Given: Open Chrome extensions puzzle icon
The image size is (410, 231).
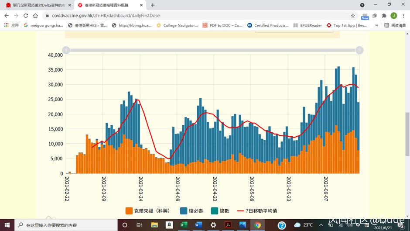Looking at the screenshot, I should [384, 16].
